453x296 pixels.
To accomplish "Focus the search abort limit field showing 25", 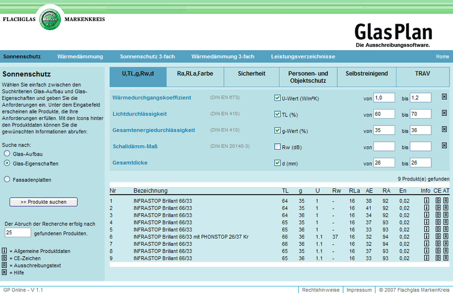I will (x=18, y=232).
